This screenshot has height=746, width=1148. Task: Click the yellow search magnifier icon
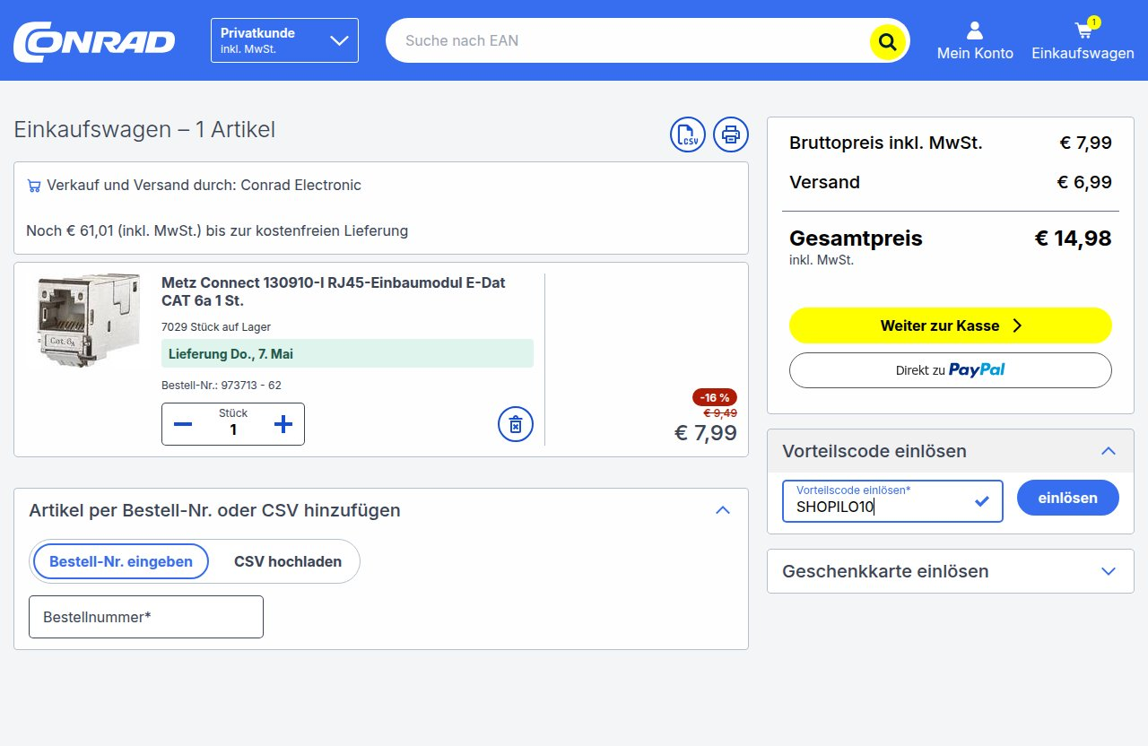(888, 41)
